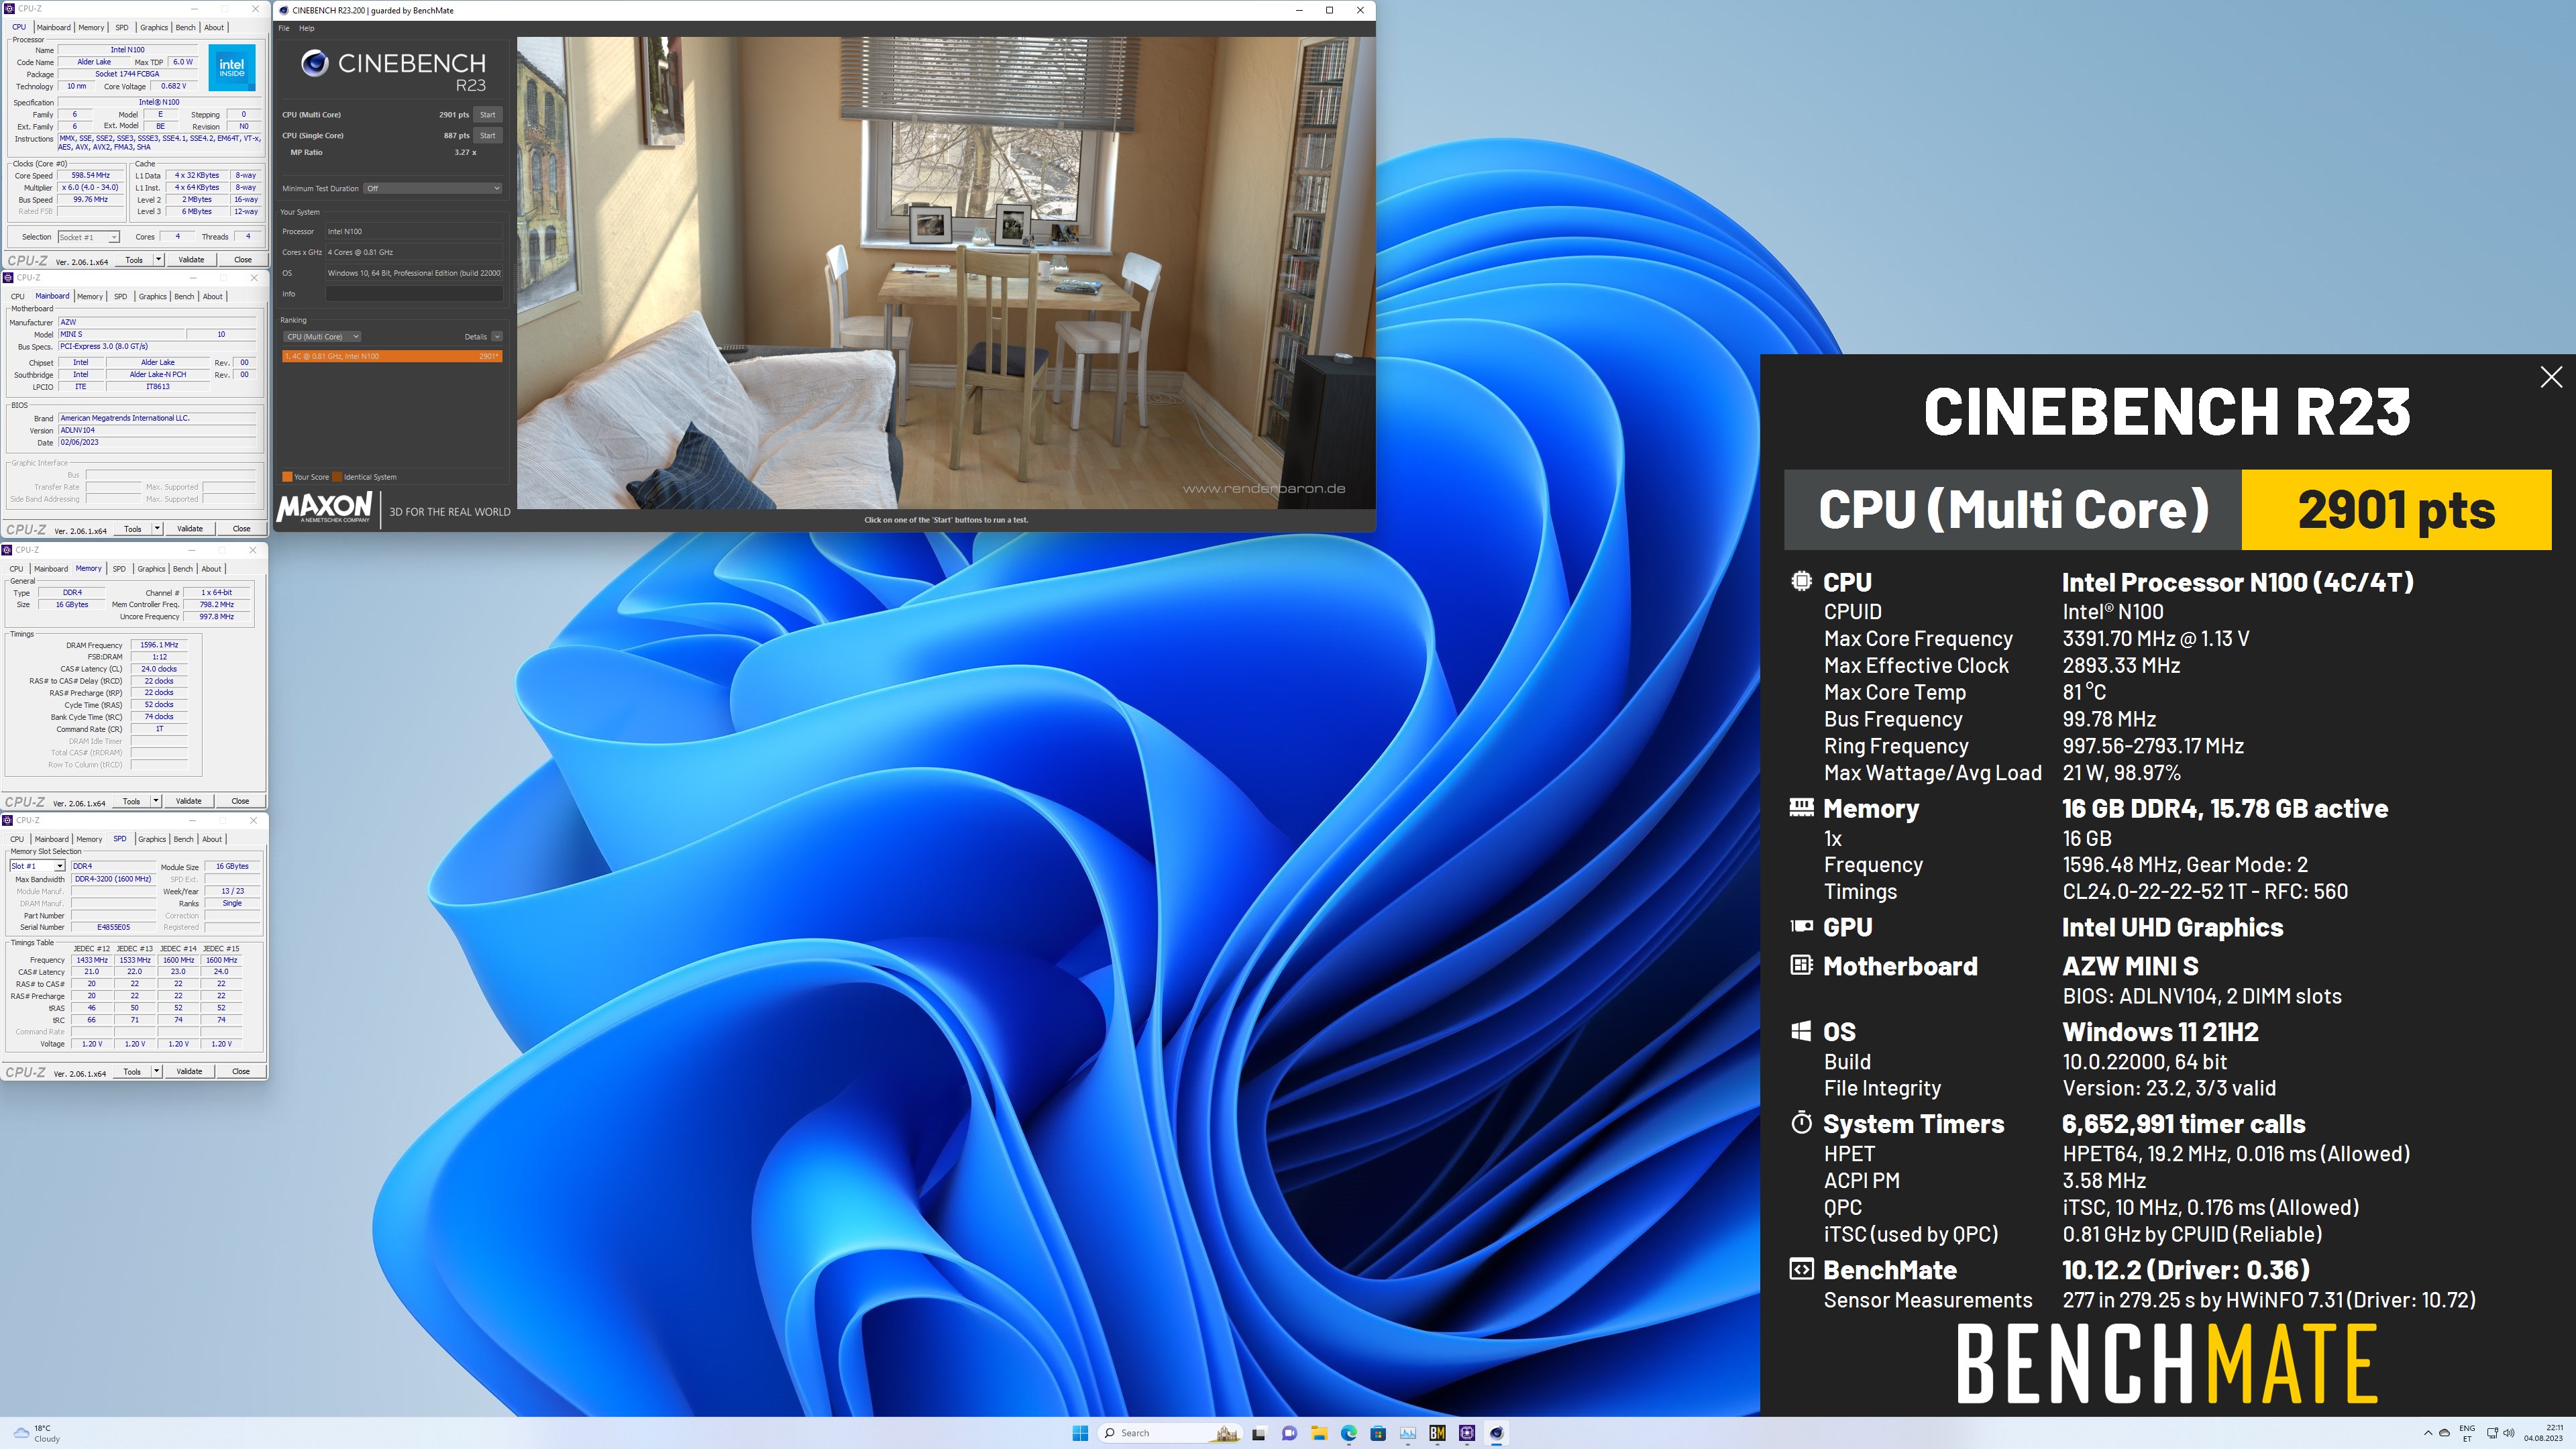Open the Help menu in Cinebench
The width and height of the screenshot is (2576, 1449).
307,28
